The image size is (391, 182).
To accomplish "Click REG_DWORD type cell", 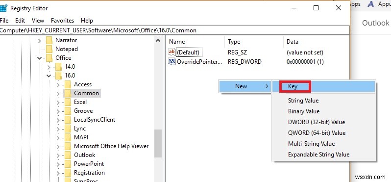I will [244, 62].
